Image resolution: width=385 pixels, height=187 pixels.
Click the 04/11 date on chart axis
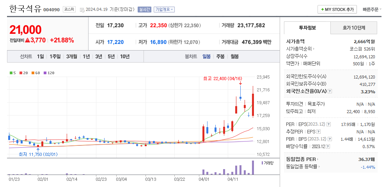click(233, 179)
